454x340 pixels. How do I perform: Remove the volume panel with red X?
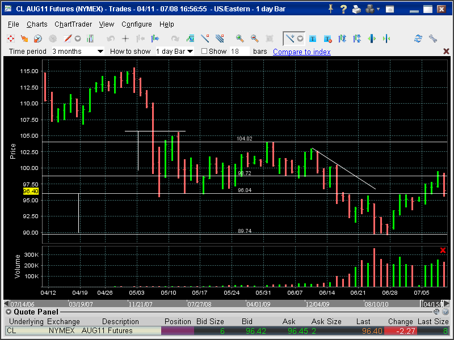click(443, 250)
